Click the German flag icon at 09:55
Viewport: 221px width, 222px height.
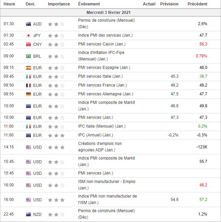28,94
